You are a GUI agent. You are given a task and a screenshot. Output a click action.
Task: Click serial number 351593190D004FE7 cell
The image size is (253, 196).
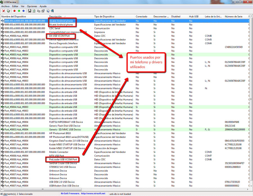coord(235,163)
